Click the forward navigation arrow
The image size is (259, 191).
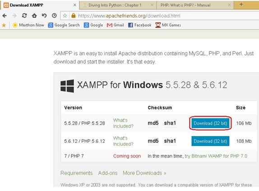coord(14,16)
